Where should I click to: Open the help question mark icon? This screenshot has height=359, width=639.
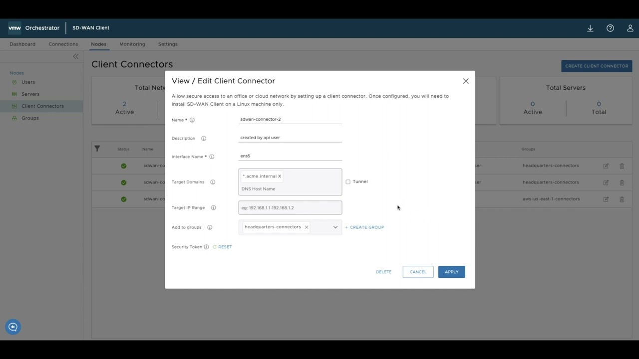610,28
